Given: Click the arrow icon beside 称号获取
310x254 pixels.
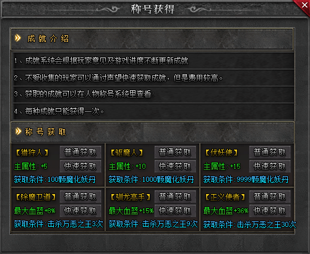Looking at the screenshot, I should pos(19,131).
